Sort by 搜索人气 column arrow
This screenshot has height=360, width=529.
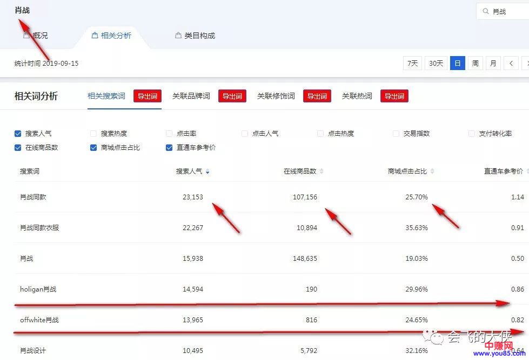tap(208, 172)
